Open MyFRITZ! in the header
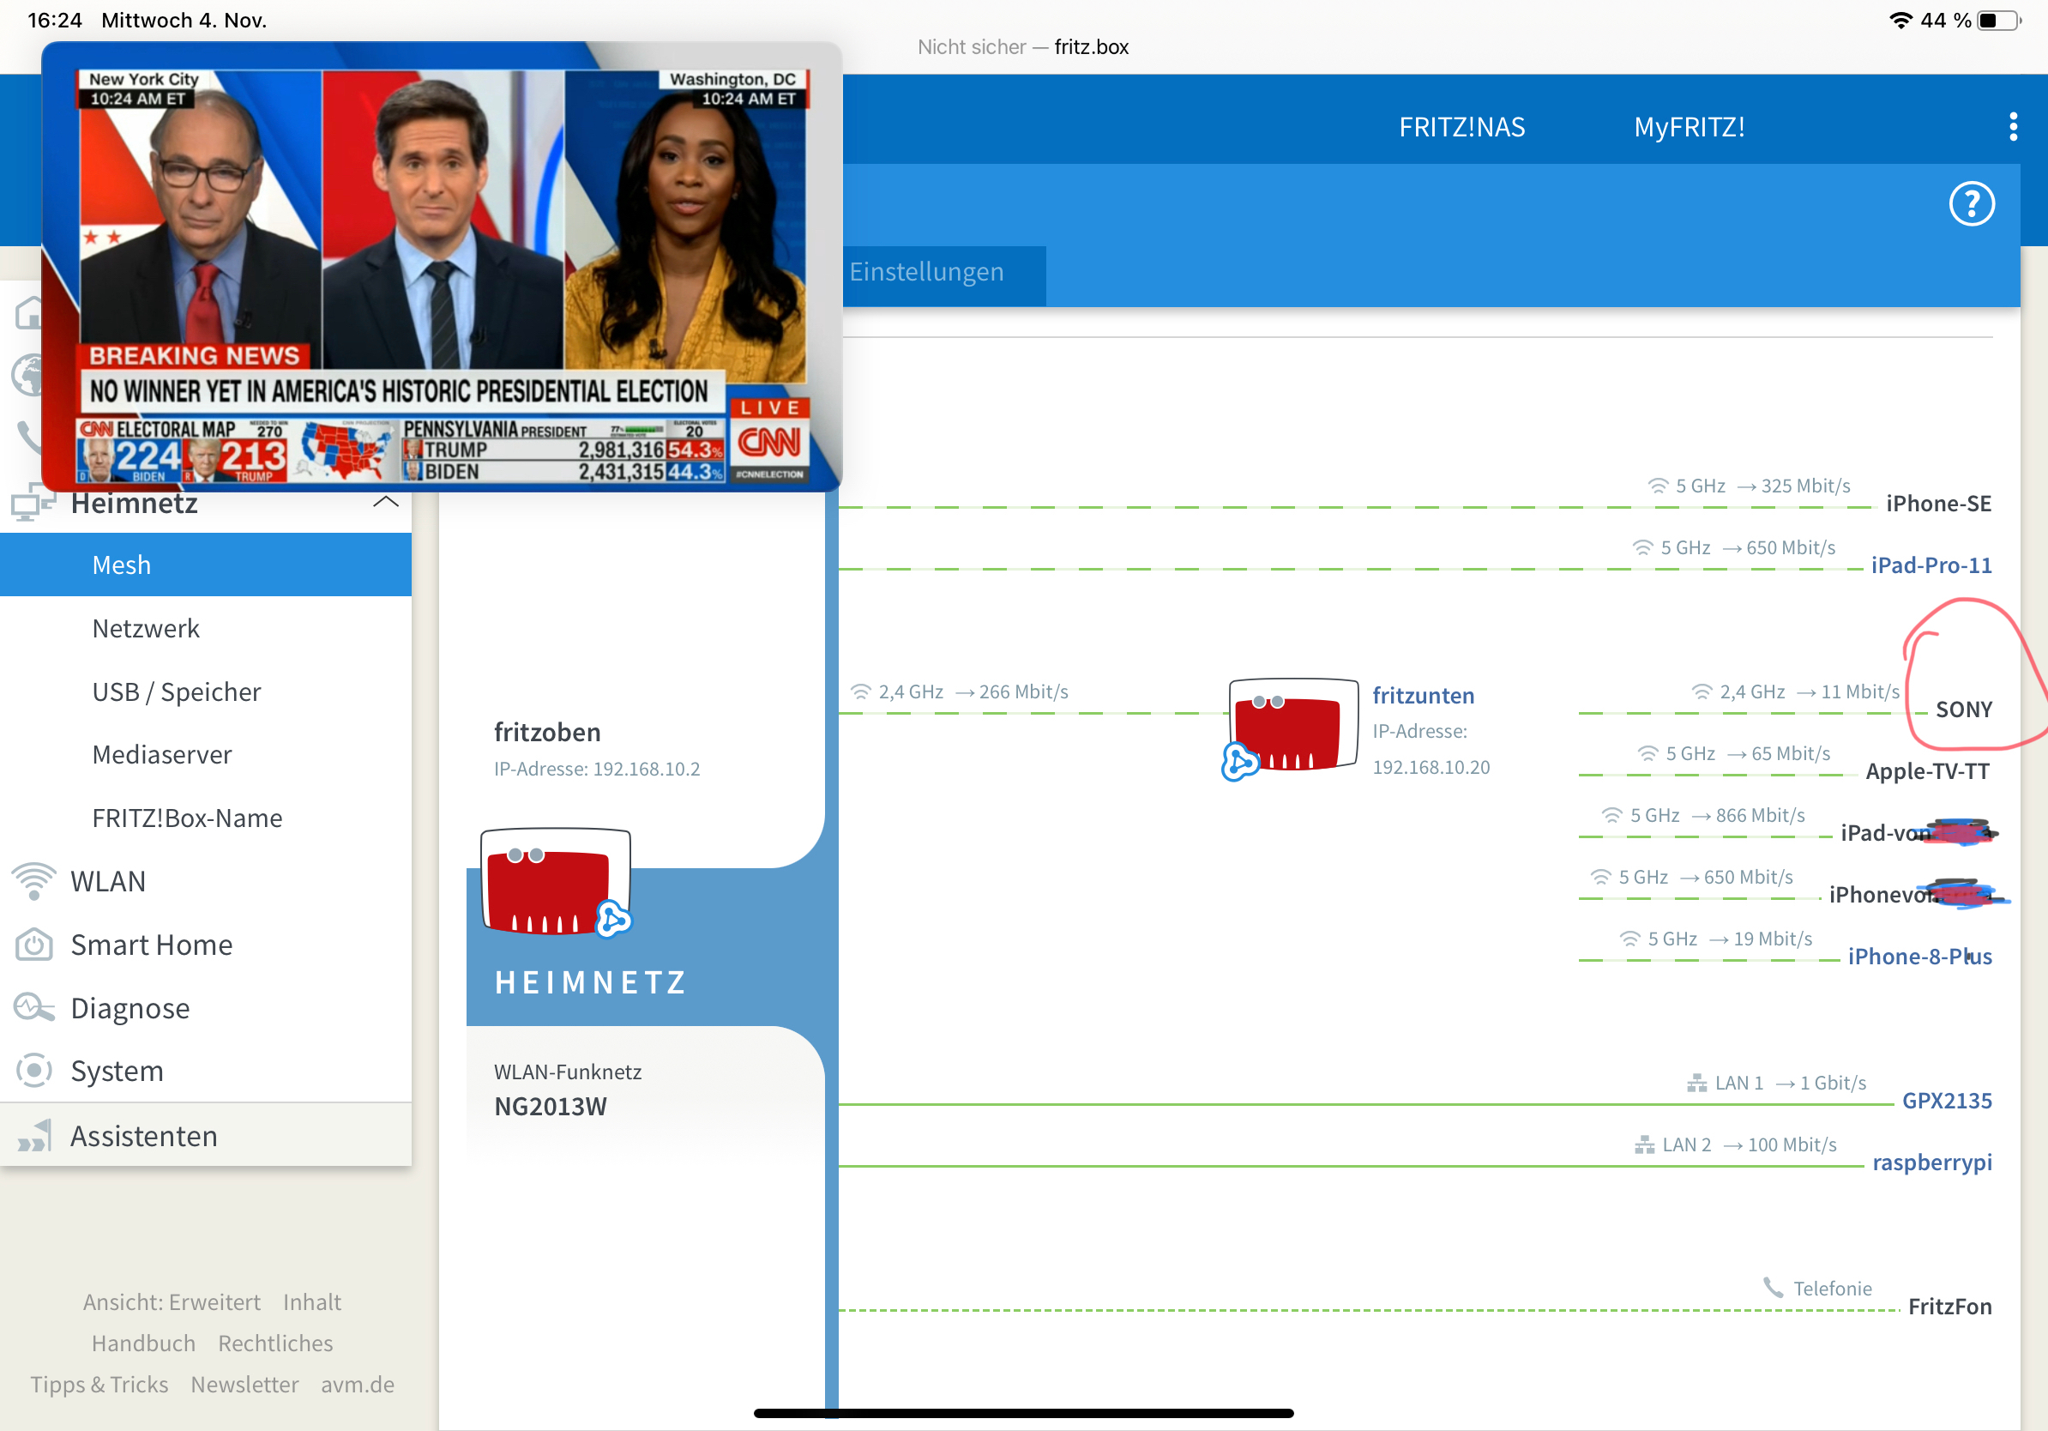Image resolution: width=2048 pixels, height=1431 pixels. tap(1690, 128)
